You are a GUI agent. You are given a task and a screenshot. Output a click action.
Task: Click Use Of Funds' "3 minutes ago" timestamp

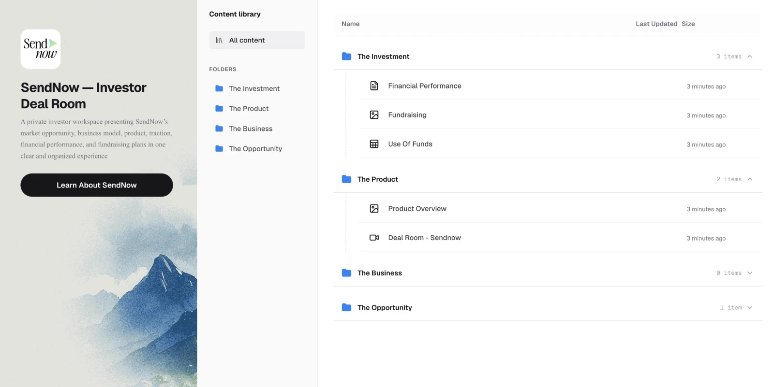click(x=706, y=144)
